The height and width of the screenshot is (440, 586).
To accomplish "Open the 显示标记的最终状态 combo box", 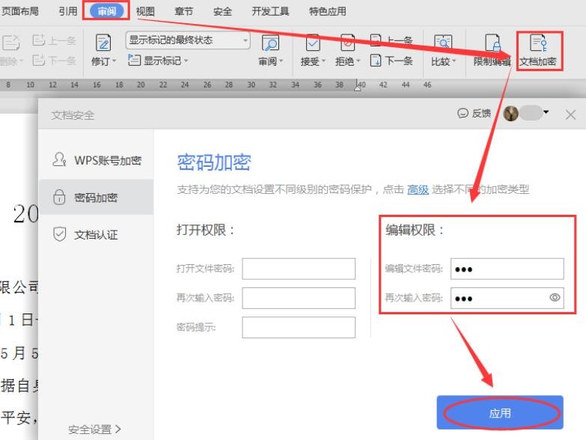I will coord(188,40).
